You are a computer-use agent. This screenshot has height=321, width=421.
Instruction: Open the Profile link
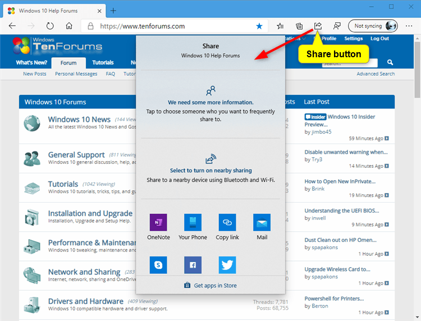coord(329,38)
